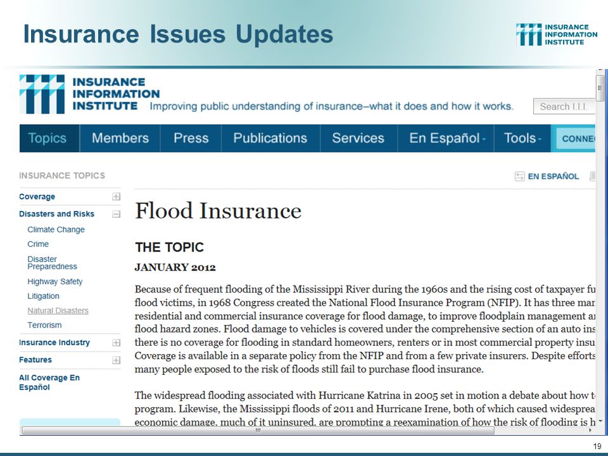Open the En Español dropdown menu

point(446,138)
